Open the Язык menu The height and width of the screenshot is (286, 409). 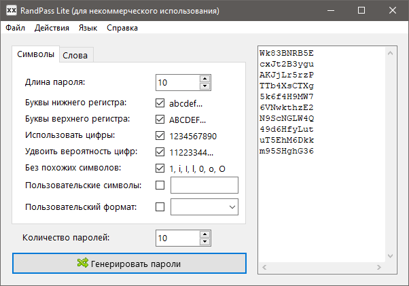(x=88, y=28)
